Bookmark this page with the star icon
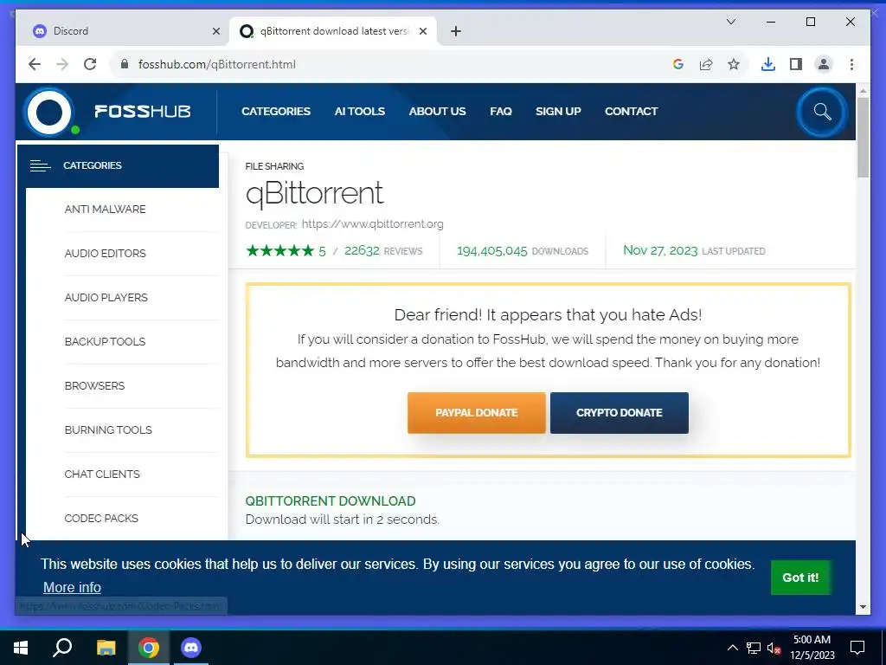The image size is (886, 665). tap(734, 64)
